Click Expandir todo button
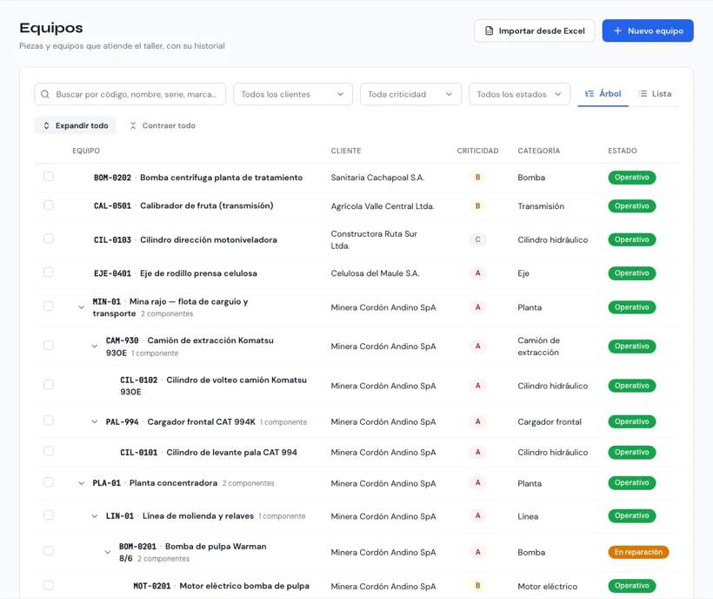 76,125
